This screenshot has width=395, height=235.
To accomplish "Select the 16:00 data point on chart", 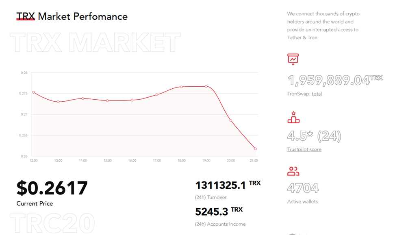I will pyautogui.click(x=132, y=100).
